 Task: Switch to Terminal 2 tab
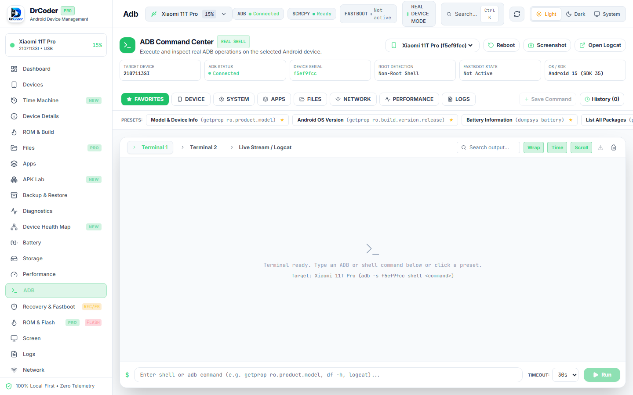point(199,147)
